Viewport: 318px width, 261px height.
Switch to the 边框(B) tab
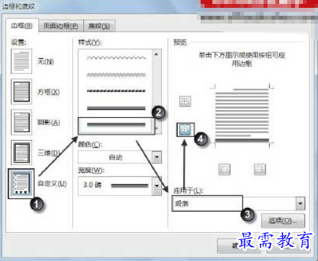pyautogui.click(x=22, y=26)
